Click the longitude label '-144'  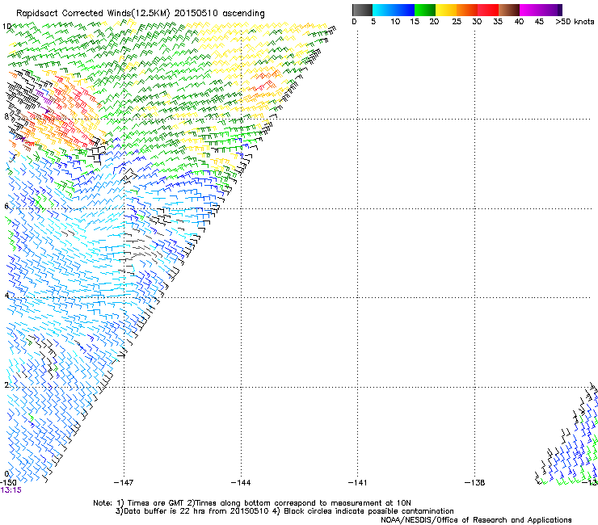click(x=241, y=483)
